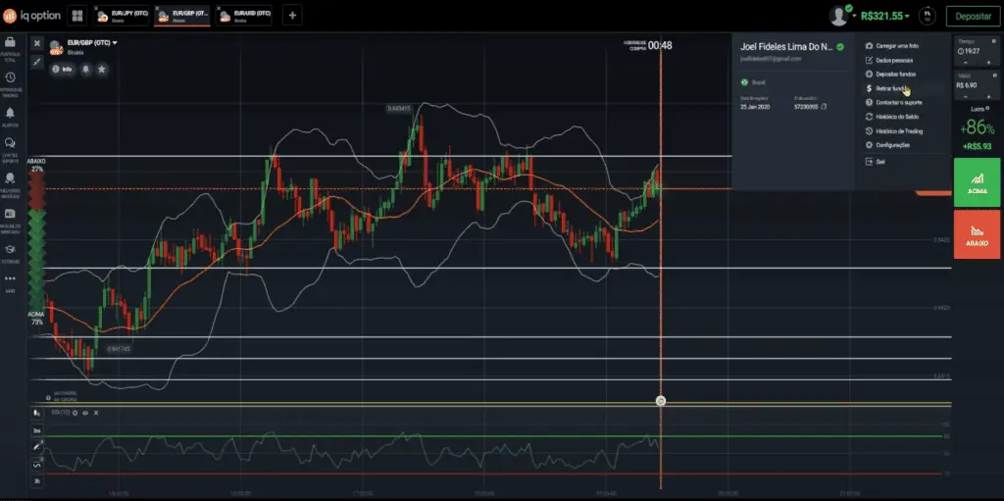Click the +86% profit percentage
The height and width of the screenshot is (501, 1004).
(x=978, y=128)
